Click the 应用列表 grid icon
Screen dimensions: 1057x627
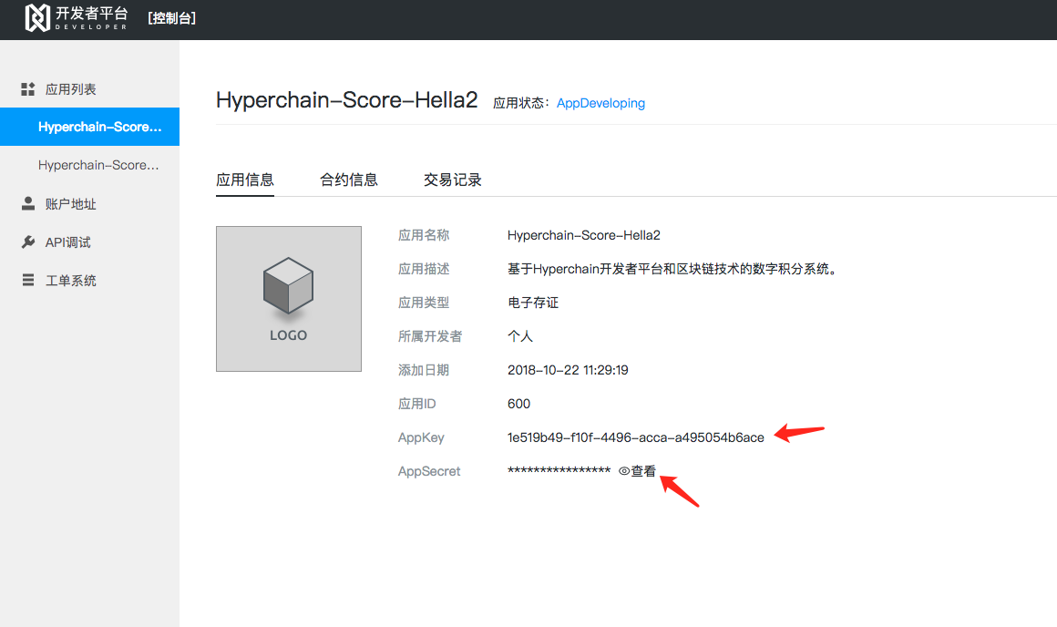click(27, 89)
